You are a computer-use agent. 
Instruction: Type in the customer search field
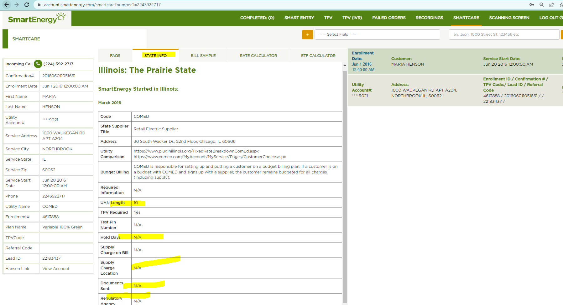pos(504,34)
